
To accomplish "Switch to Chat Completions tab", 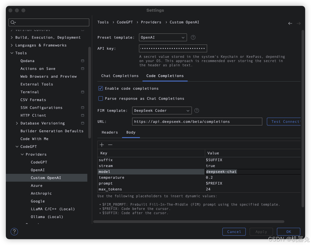I will (120, 76).
